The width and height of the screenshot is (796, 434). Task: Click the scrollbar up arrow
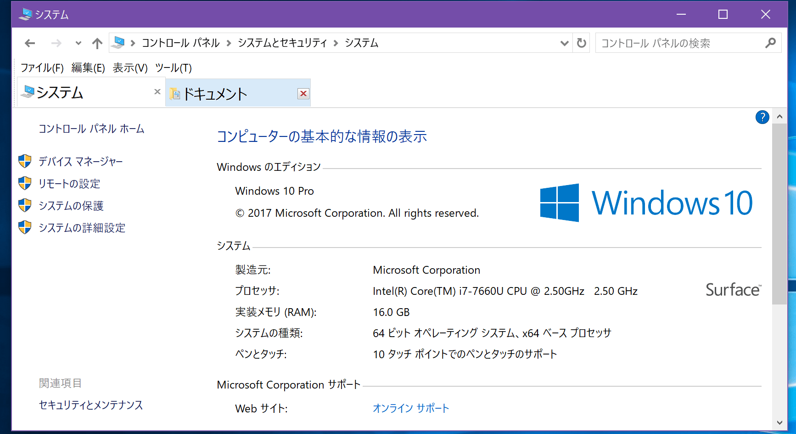click(x=779, y=117)
